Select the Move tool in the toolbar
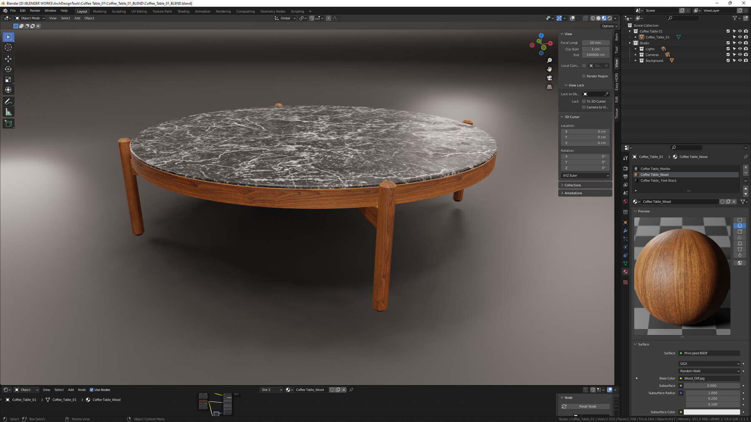This screenshot has height=422, width=751. click(8, 59)
